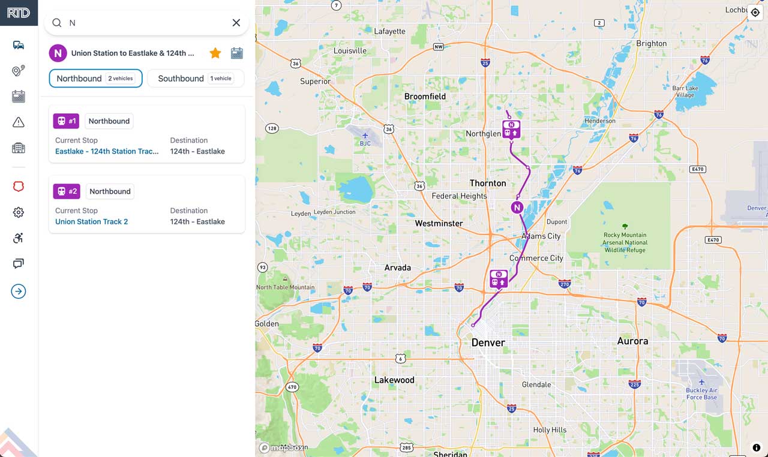This screenshot has width=768, height=457.
Task: Open N line schedule calendar icon
Action: (237, 53)
